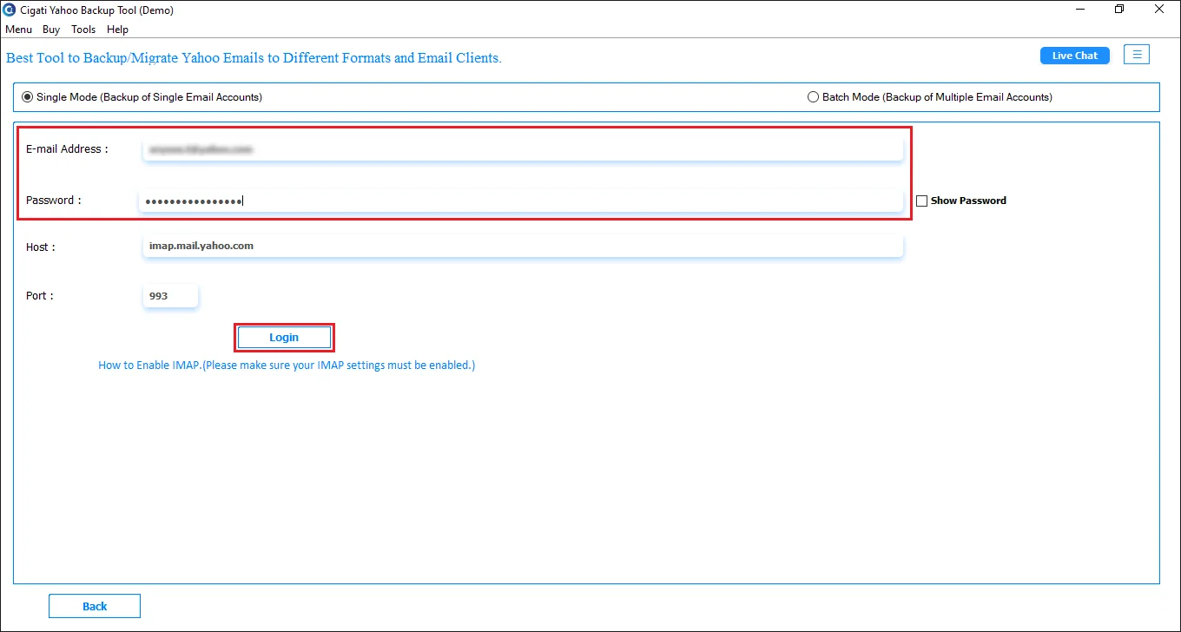
Task: Open the hamburger menu icon beside Live Chat
Action: click(1137, 55)
